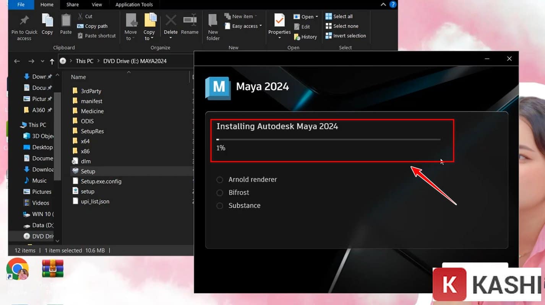Click Select all in ribbon
The width and height of the screenshot is (545, 305).
339,16
